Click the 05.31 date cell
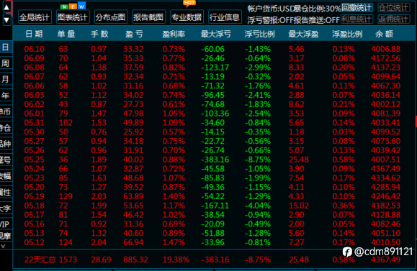The height and width of the screenshot is (271, 417). pos(35,123)
